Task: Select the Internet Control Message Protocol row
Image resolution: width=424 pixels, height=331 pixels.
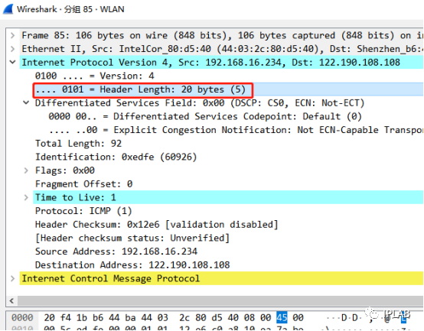Action: pos(221,278)
